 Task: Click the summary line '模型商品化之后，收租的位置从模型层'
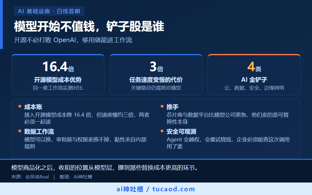point(62,168)
